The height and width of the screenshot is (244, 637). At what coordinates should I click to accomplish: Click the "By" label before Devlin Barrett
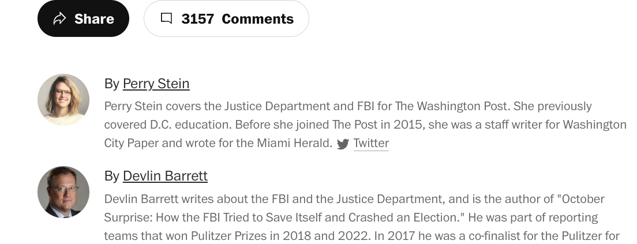pyautogui.click(x=112, y=176)
